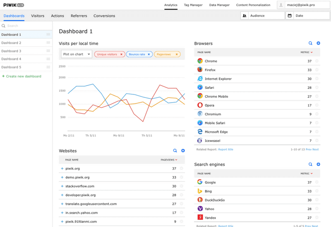
Task: Open the settings gear in Browsers widget
Action: (x=318, y=43)
